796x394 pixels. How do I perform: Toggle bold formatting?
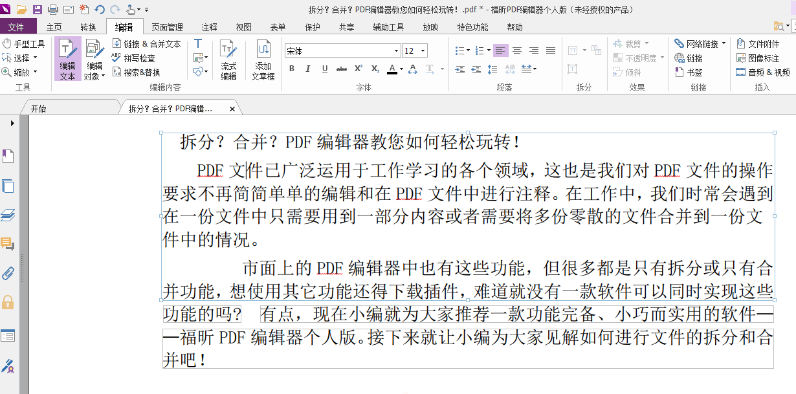point(291,69)
